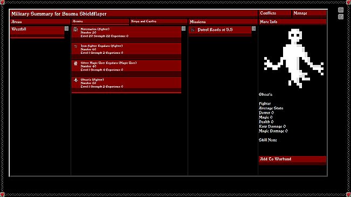The image size is (351, 197).
Task: Click the Average Stats label
Action: point(271,108)
